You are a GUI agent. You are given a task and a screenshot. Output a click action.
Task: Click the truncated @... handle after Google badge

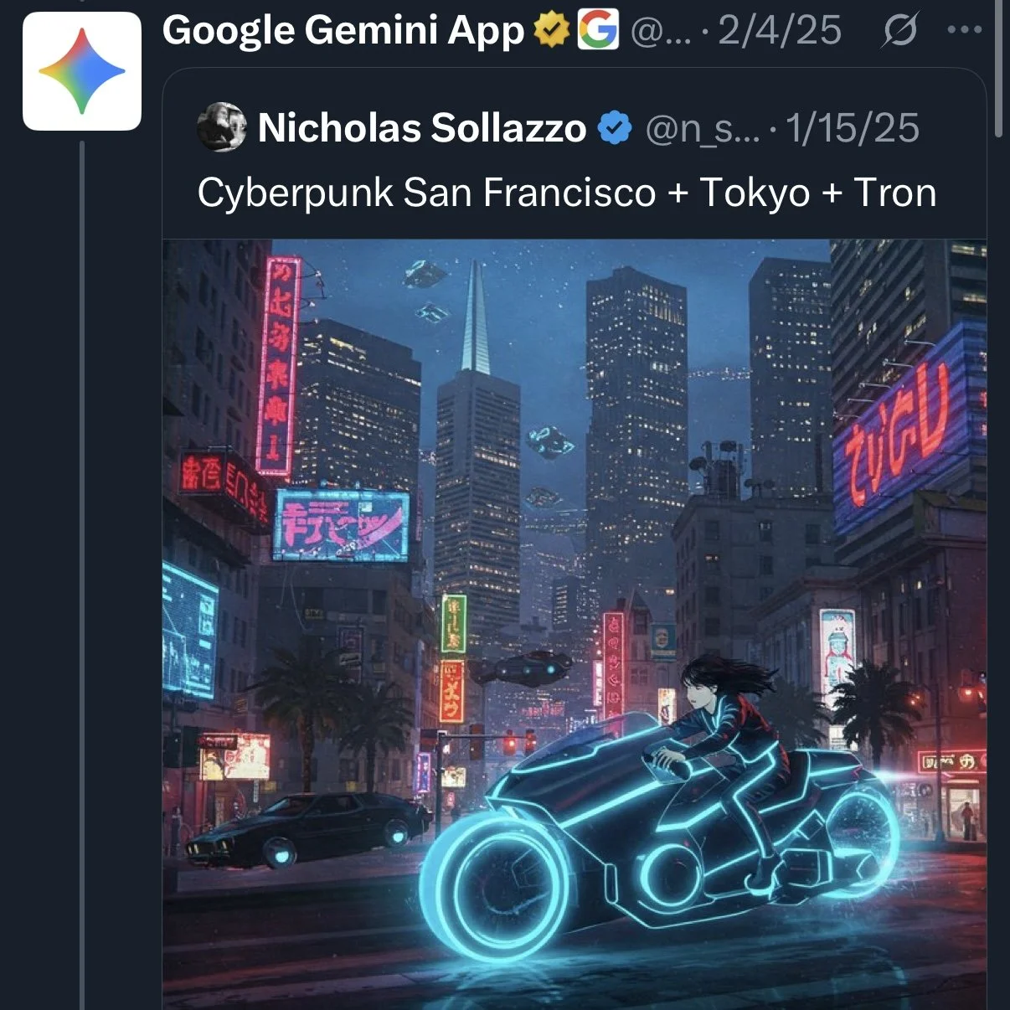(x=661, y=32)
